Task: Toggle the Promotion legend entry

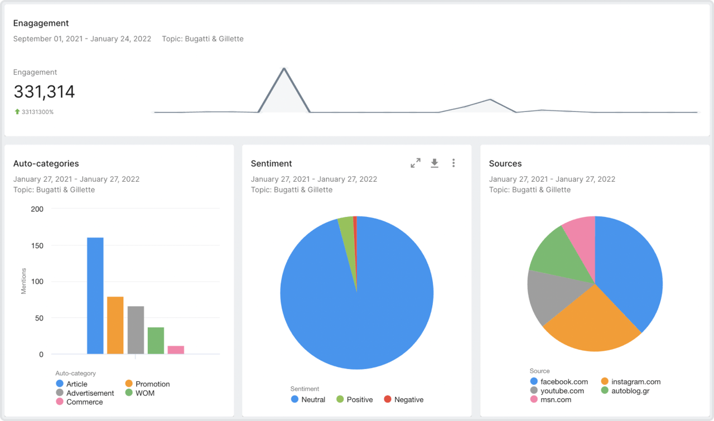Action: tap(152, 384)
